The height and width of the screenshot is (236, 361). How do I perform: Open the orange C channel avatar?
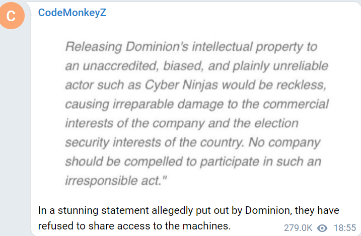click(x=12, y=16)
